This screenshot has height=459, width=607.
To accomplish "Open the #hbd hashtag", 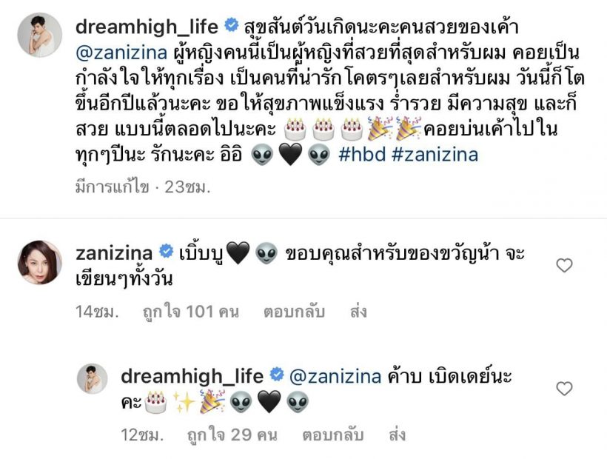I will click(x=362, y=155).
